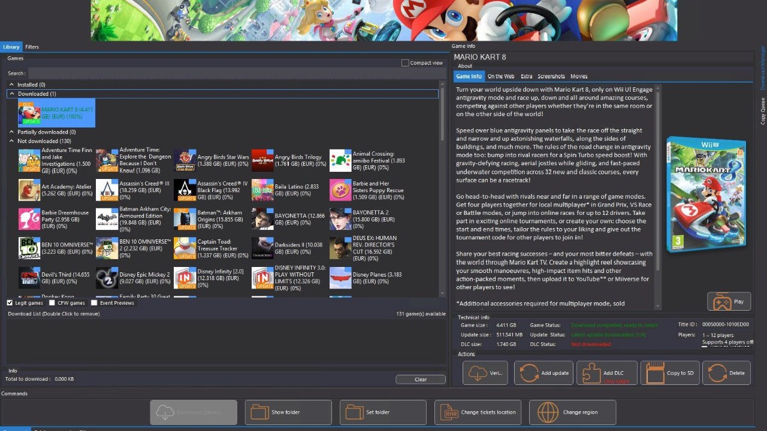Choose Assassin's Creed IV Black Flag icon
This screenshot has height=431, width=767.
point(185,190)
